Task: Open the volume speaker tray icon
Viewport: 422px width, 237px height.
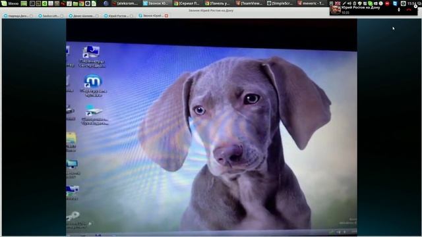Action: tap(349, 3)
